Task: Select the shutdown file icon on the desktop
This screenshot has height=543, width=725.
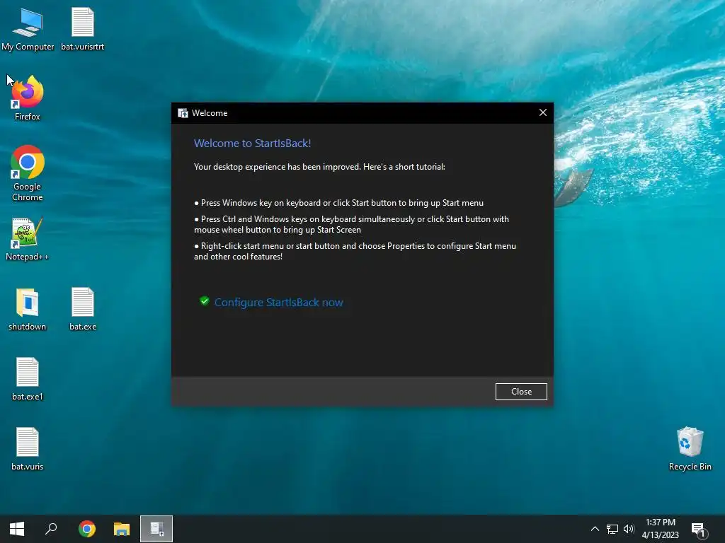Action: pos(28,310)
